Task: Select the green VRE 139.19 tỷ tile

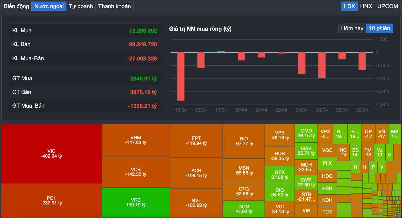Action: click(x=136, y=203)
